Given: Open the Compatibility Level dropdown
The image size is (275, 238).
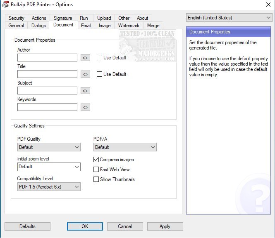Looking at the screenshot, I should point(49,186).
